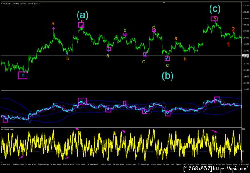Image resolution: width=250 pixels, height=173 pixels.
Task: Click the 100 level on the RSI scale
Action: coord(243,128)
